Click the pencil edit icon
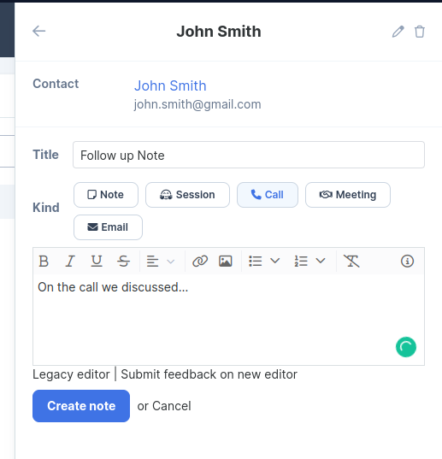Screen dimensions: 442x459 (398, 32)
